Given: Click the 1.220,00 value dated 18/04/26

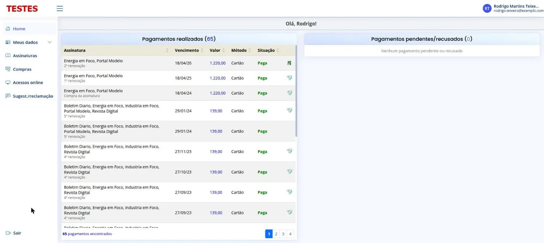Looking at the screenshot, I should tap(218, 63).
